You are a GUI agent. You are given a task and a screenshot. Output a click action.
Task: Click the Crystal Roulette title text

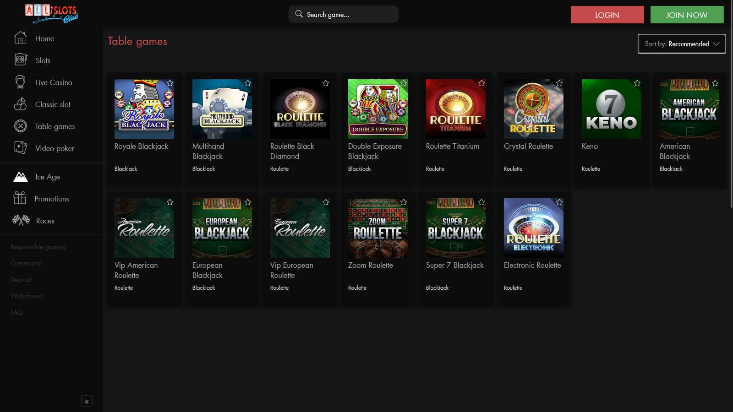pyautogui.click(x=528, y=146)
